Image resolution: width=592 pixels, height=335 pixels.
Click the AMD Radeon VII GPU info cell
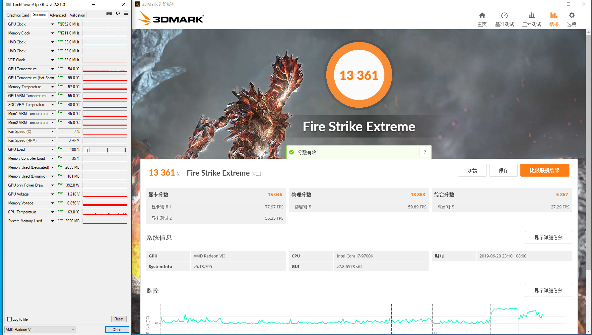(x=238, y=256)
